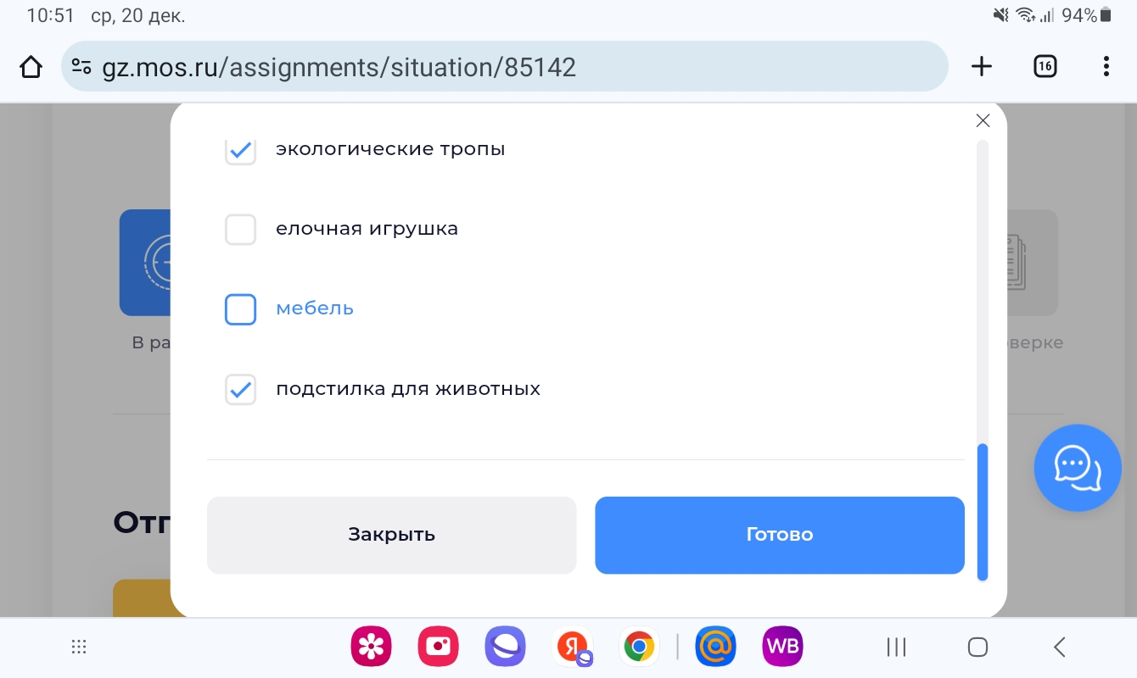Tick the мебель checkbox
Image resolution: width=1137 pixels, height=678 pixels.
coord(240,309)
